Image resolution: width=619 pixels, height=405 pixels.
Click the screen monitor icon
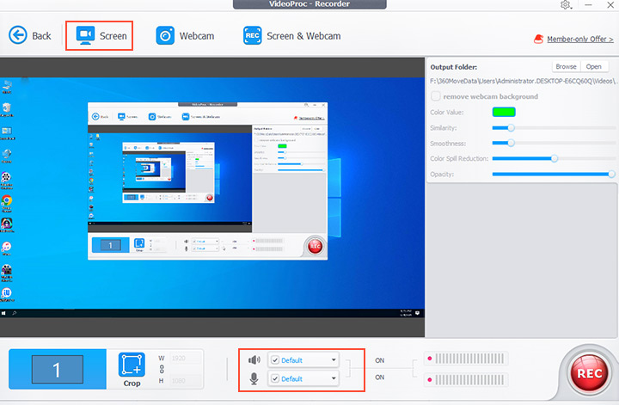85,35
